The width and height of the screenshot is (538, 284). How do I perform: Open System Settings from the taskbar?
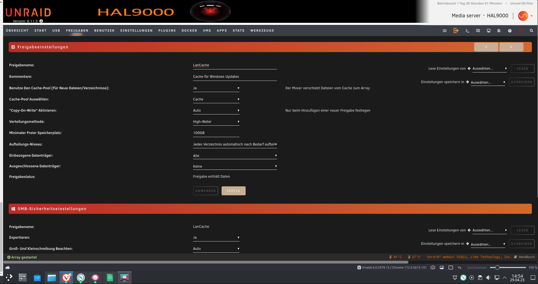tap(23, 277)
